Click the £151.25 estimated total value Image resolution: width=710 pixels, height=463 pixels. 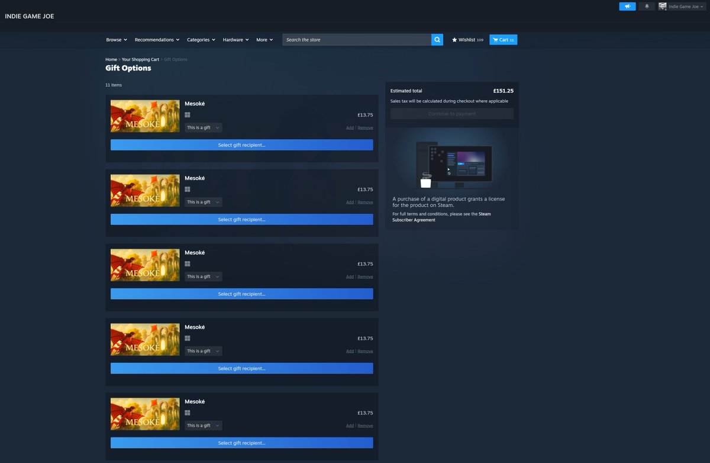(x=503, y=91)
